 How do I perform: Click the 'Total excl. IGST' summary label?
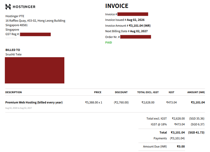click(157, 118)
